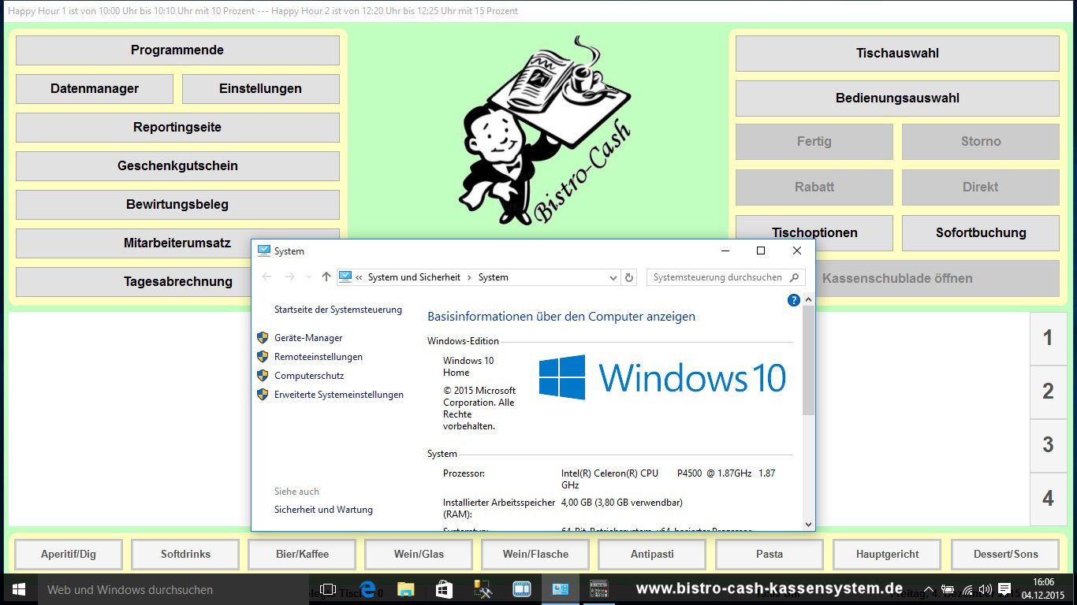Image resolution: width=1077 pixels, height=605 pixels.
Task: Select the Antipasti category
Action: 652,554
